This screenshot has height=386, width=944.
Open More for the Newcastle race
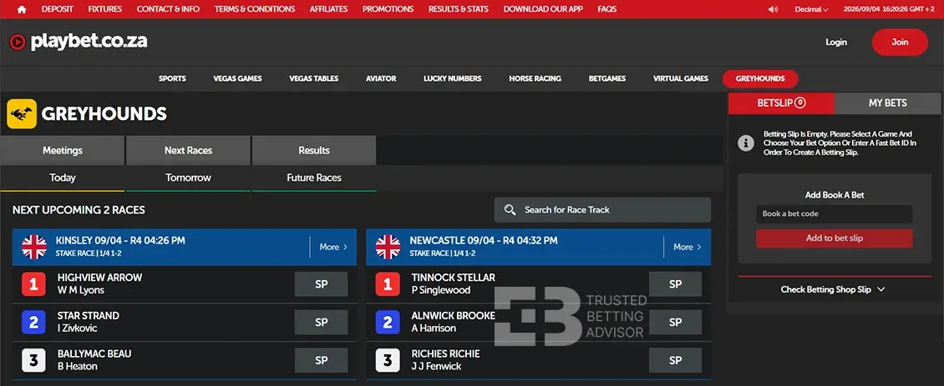[x=688, y=247]
